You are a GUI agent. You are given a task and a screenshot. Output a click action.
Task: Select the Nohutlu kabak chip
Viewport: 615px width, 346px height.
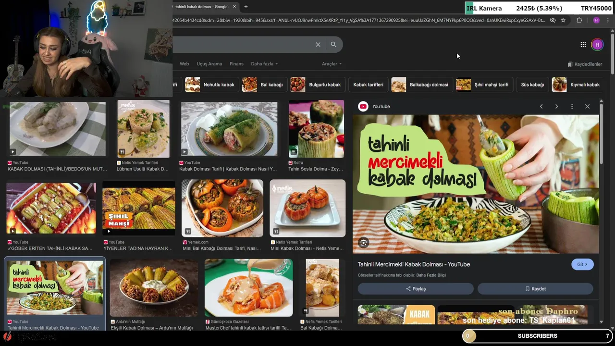pos(212,85)
